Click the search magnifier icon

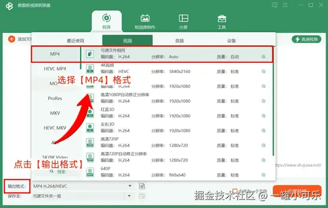[52, 171]
